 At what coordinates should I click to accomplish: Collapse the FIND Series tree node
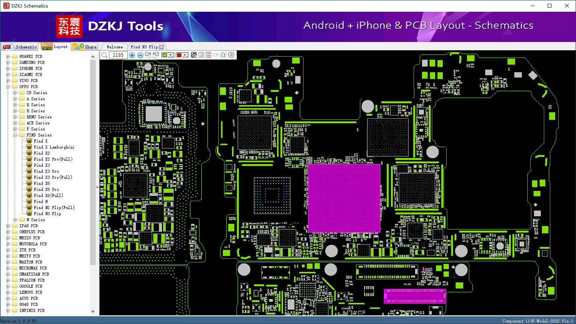tap(15, 135)
